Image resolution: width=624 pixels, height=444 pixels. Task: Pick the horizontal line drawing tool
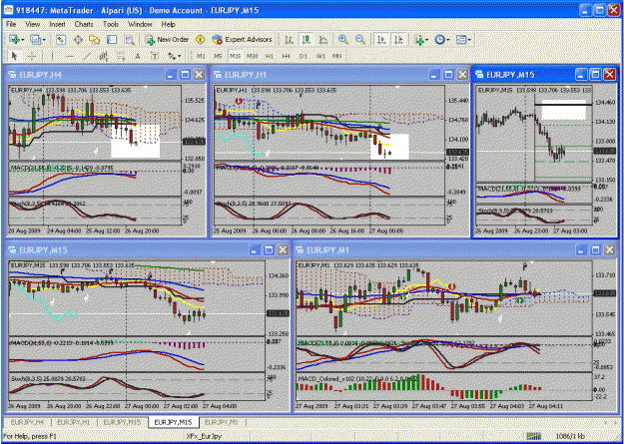click(x=70, y=56)
